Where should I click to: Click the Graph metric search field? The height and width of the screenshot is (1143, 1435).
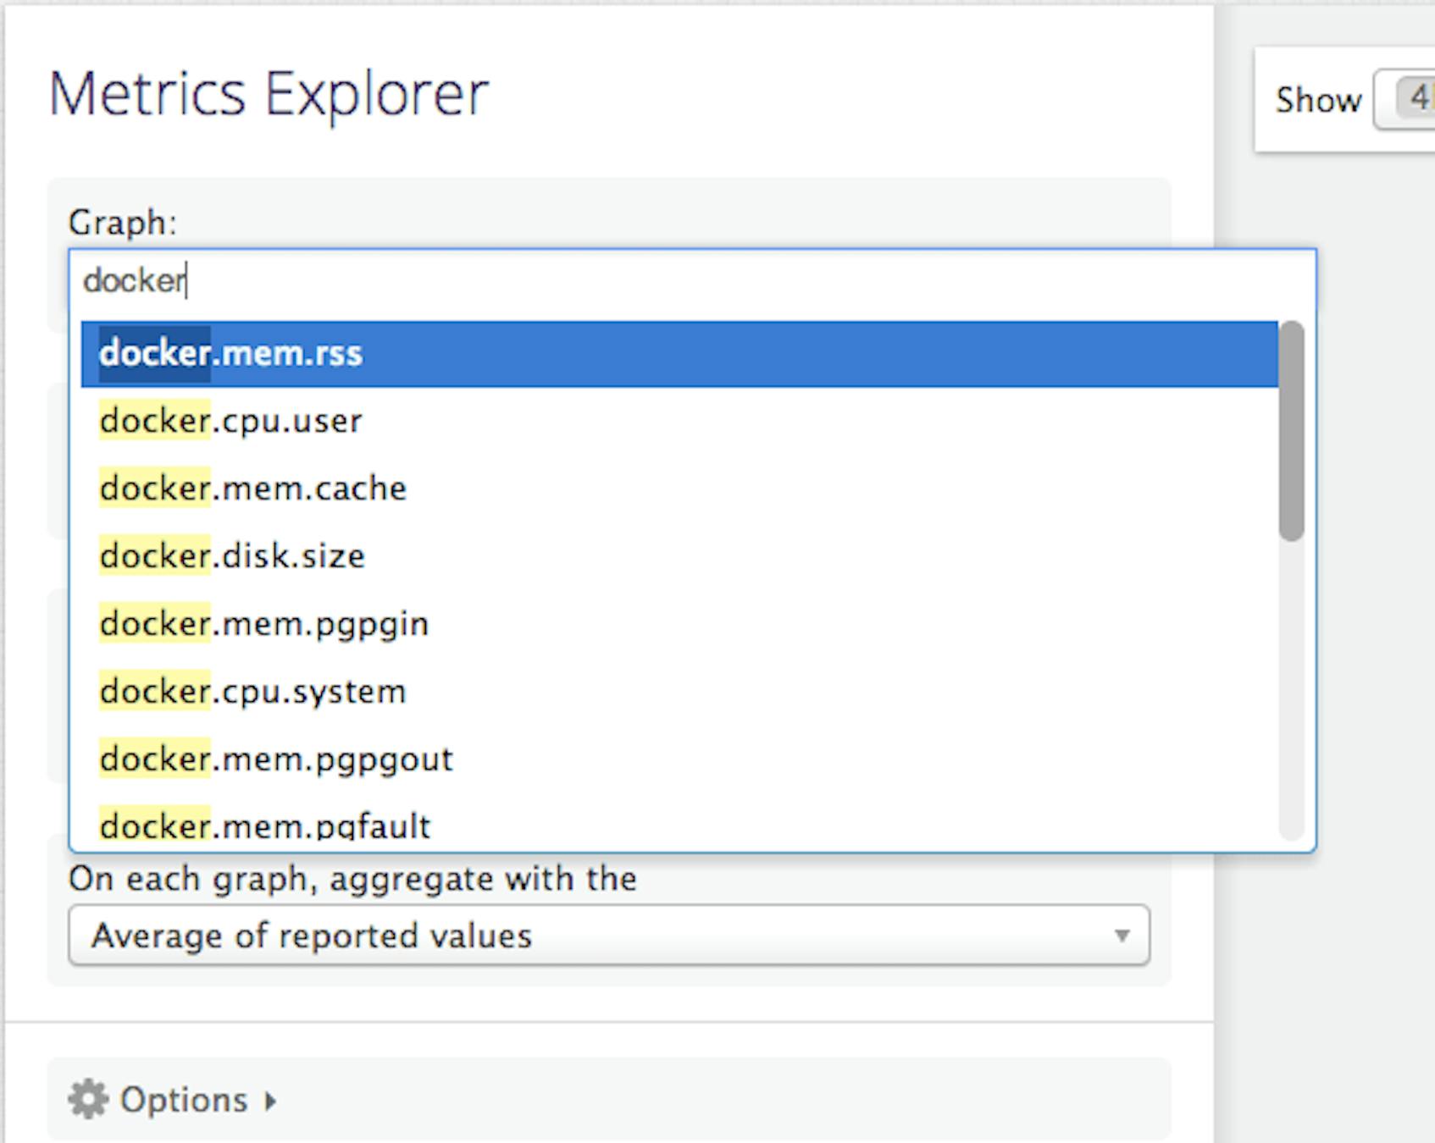[x=691, y=280]
